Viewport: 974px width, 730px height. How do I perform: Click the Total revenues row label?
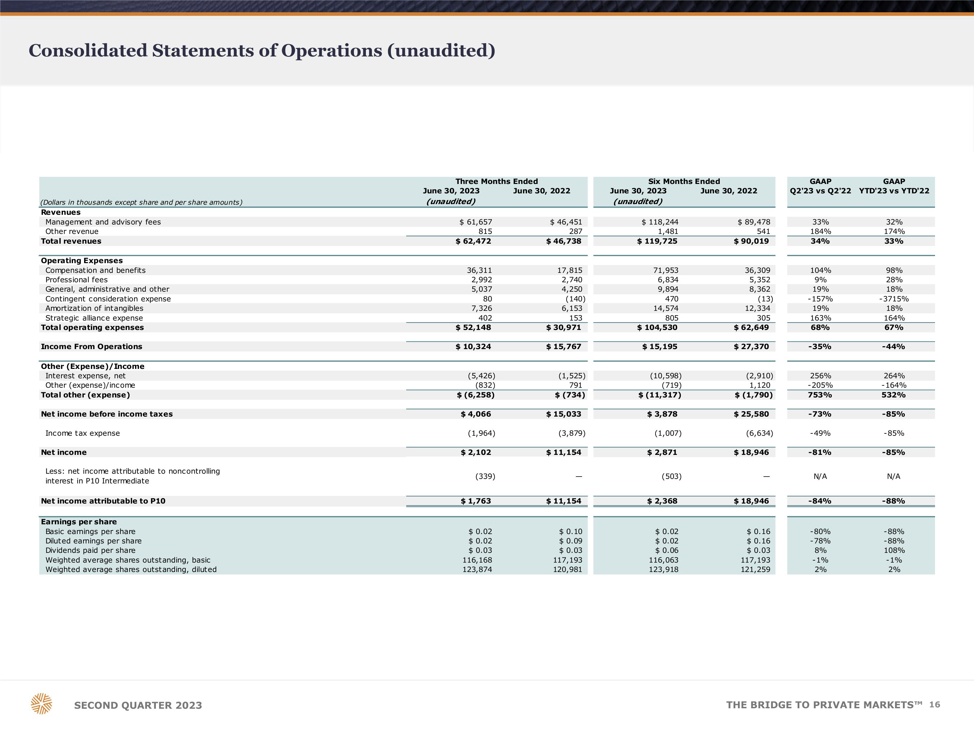pyautogui.click(x=71, y=241)
